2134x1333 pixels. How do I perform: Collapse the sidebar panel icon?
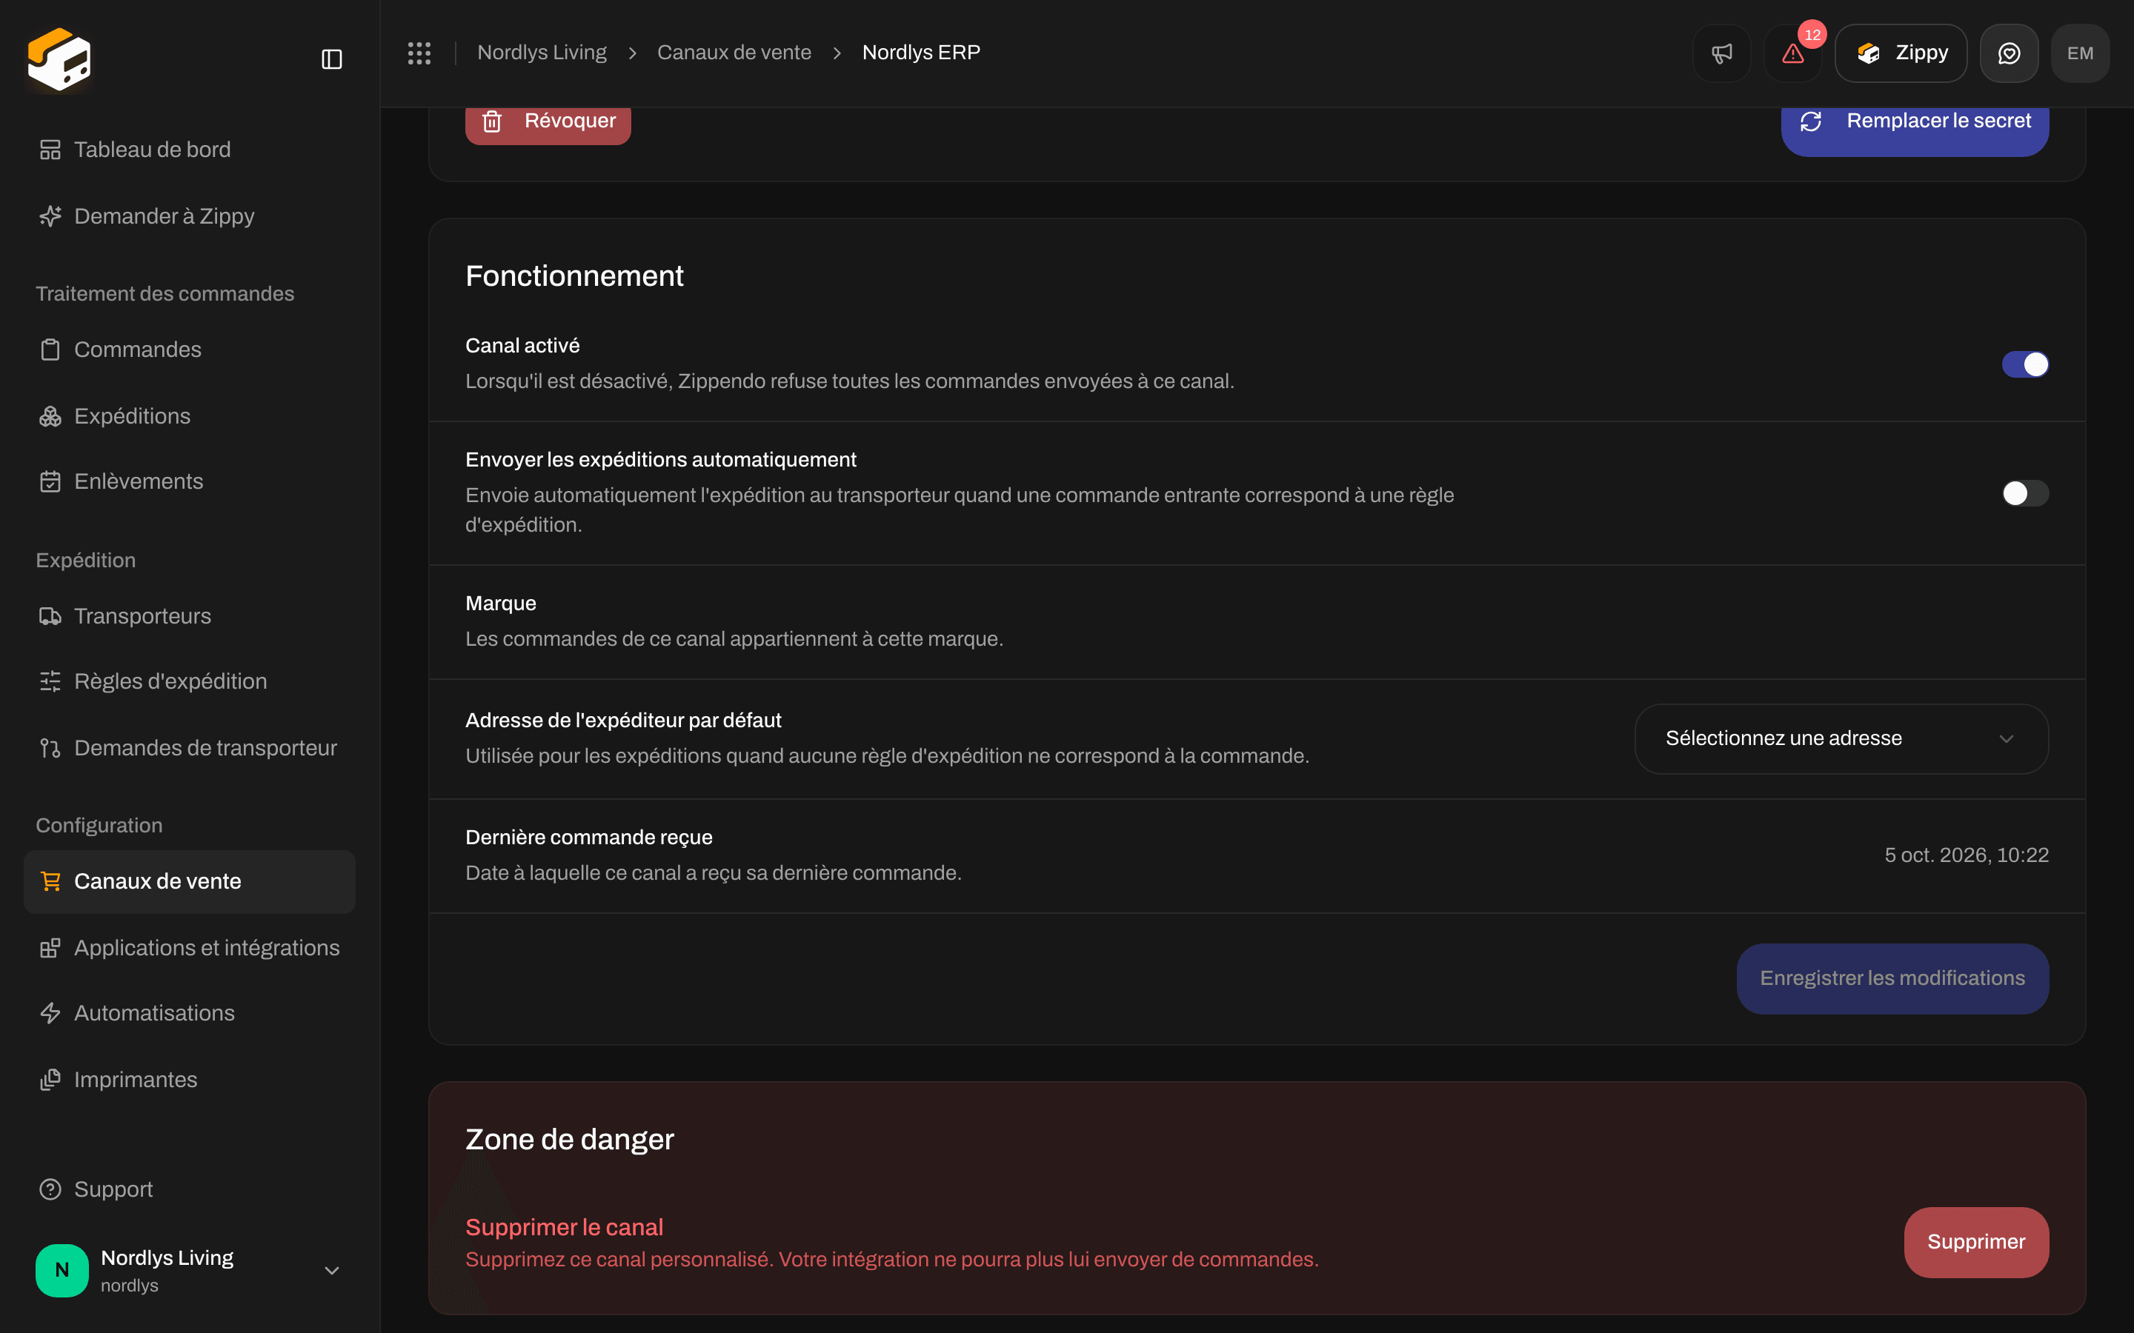click(x=331, y=59)
